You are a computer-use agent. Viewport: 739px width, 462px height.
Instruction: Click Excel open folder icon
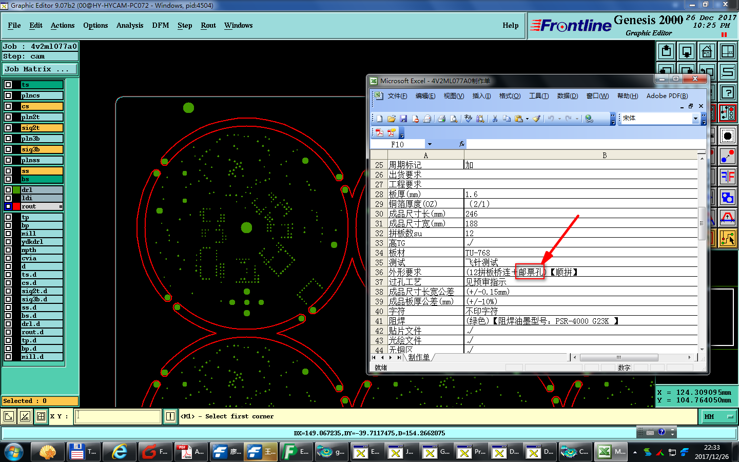[x=392, y=119]
